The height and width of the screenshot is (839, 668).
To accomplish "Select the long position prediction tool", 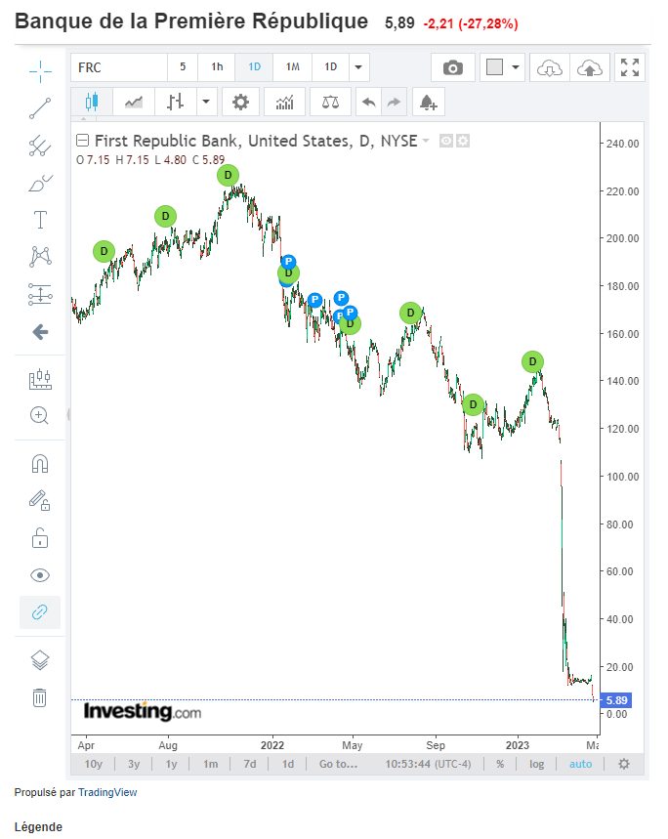I will tap(40, 294).
